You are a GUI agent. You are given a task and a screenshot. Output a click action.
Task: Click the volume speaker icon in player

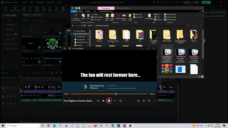tap(144, 101)
